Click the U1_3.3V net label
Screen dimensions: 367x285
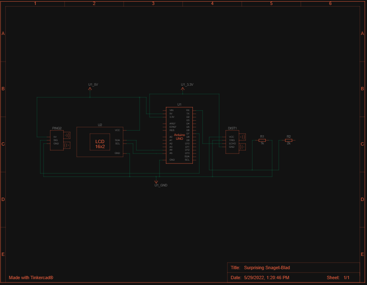(187, 84)
